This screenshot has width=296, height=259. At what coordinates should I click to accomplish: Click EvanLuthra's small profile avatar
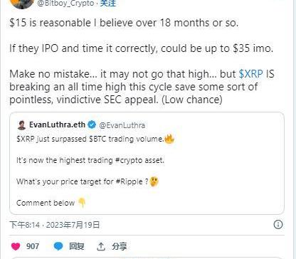(21, 125)
